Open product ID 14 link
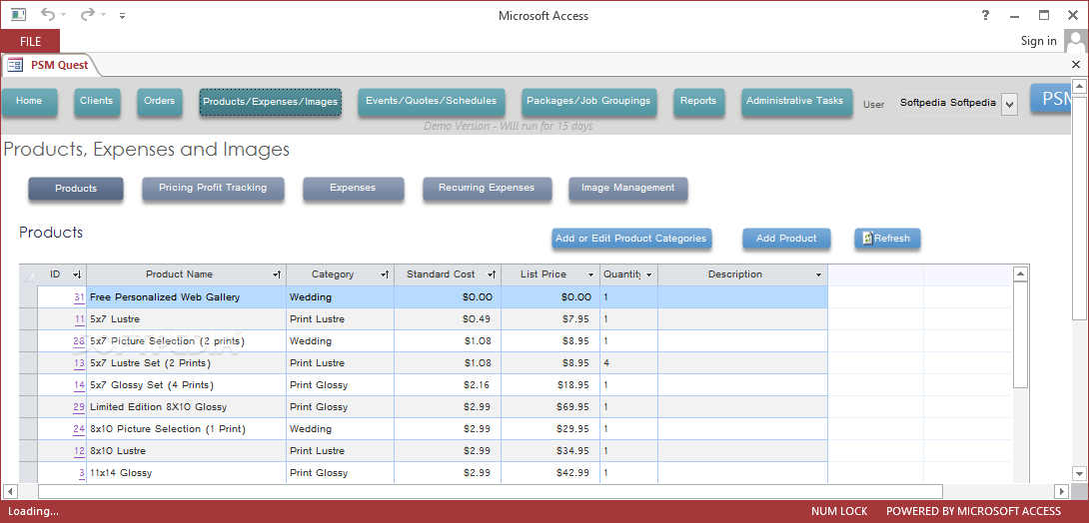This screenshot has width=1089, height=523. coord(79,385)
